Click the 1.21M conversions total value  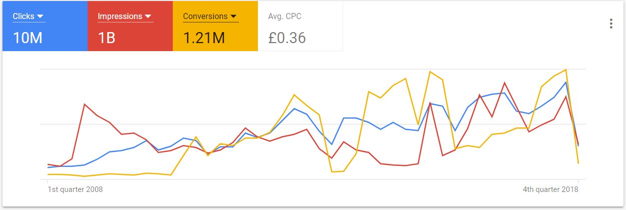tap(204, 38)
